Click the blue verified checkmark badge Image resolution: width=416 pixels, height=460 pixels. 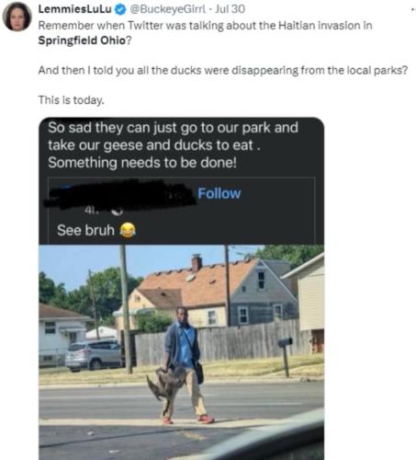[x=120, y=10]
